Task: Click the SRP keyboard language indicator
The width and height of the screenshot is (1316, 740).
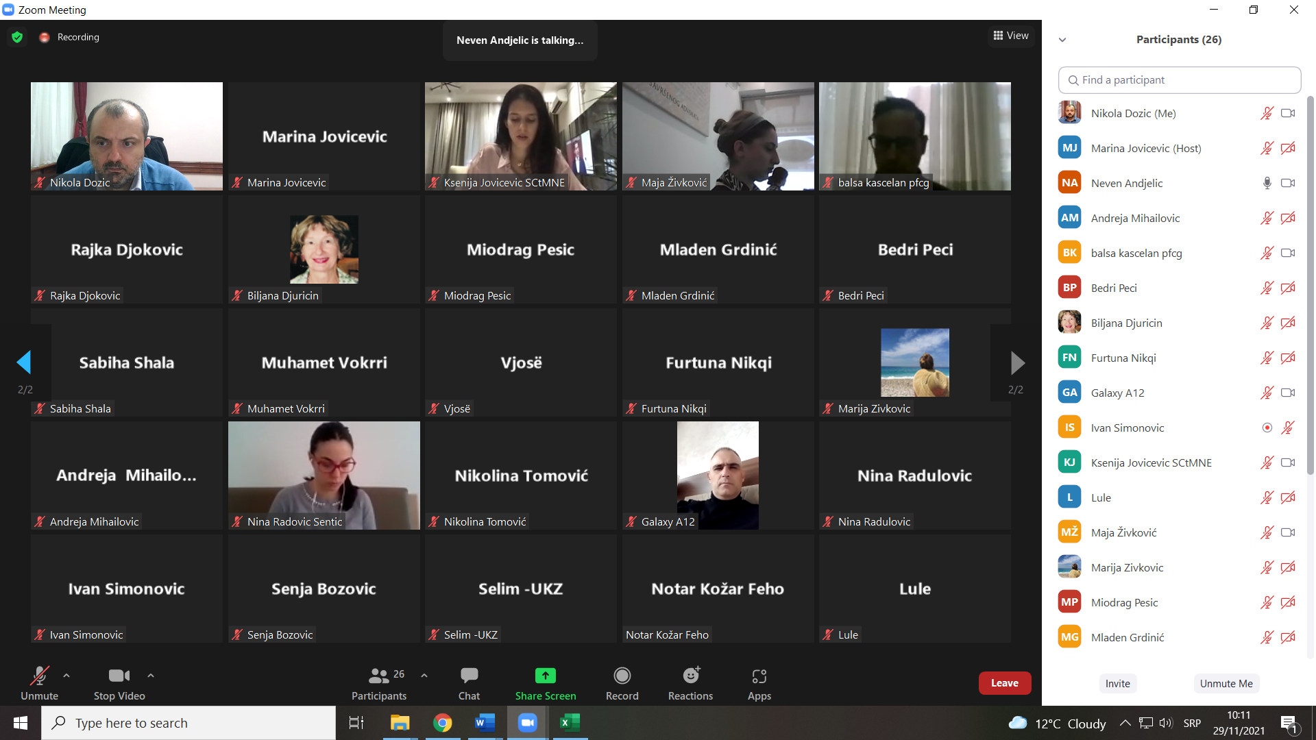Action: tap(1192, 724)
